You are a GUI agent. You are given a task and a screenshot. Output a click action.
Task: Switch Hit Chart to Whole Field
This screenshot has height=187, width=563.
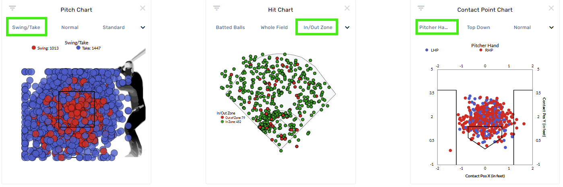274,27
